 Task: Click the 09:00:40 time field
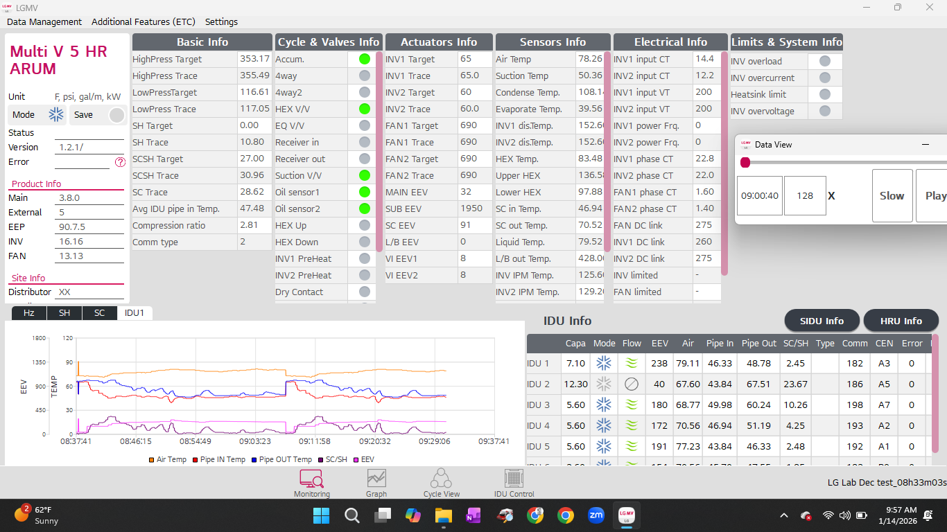click(x=759, y=196)
